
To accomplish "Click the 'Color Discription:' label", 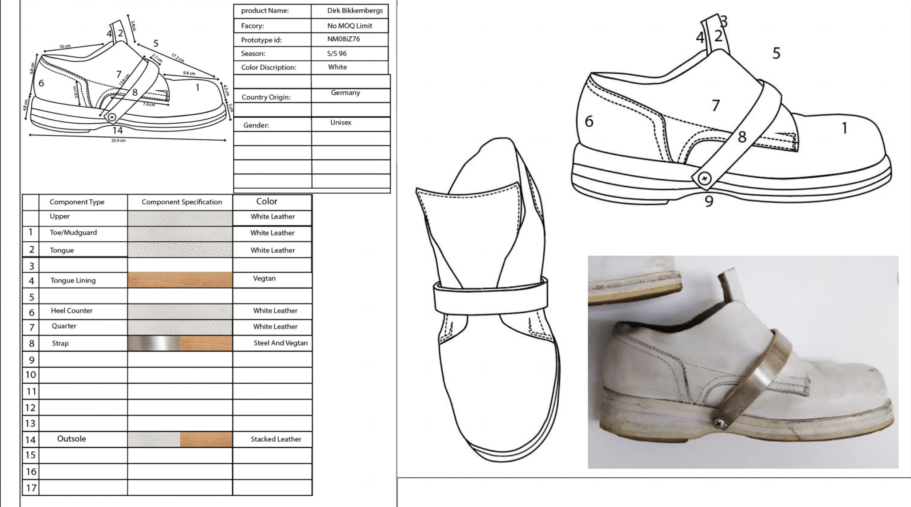I will point(269,67).
